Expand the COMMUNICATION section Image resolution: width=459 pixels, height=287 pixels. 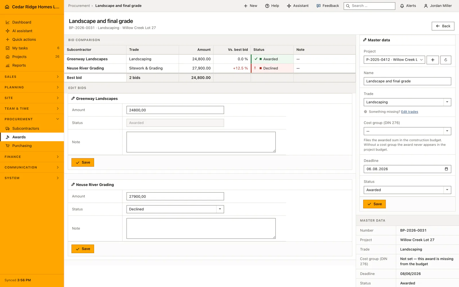pyautogui.click(x=32, y=167)
